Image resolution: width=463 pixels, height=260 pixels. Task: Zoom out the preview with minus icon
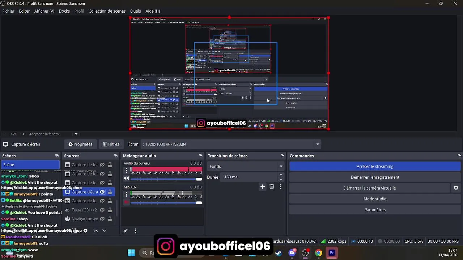[4, 134]
